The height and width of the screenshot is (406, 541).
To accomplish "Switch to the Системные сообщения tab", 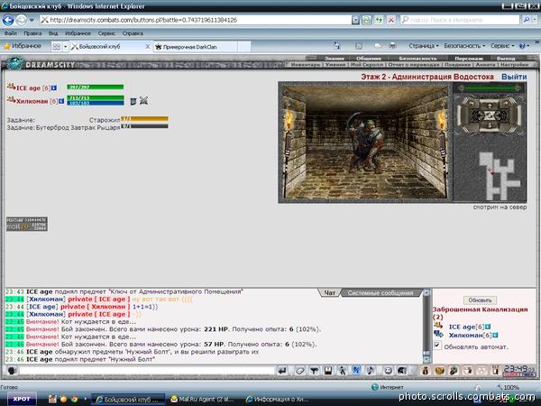I will click(x=381, y=292).
